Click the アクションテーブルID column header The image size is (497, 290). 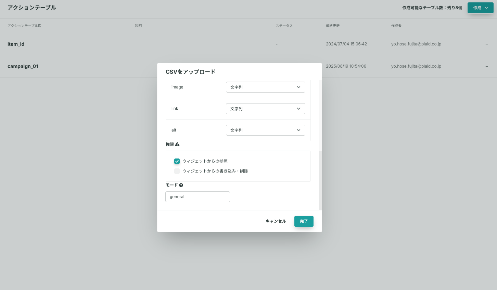24,26
